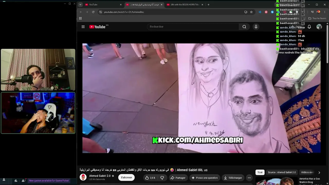Open the red extension icon in toolbar
The height and width of the screenshot is (185, 329).
(266, 12)
